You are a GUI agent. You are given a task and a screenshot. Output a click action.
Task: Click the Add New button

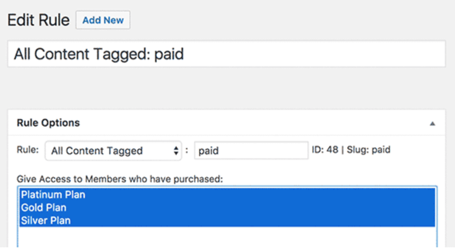pyautogui.click(x=103, y=20)
